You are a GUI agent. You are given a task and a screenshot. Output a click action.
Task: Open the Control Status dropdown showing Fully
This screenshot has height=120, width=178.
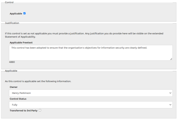pyautogui.click(x=91, y=105)
